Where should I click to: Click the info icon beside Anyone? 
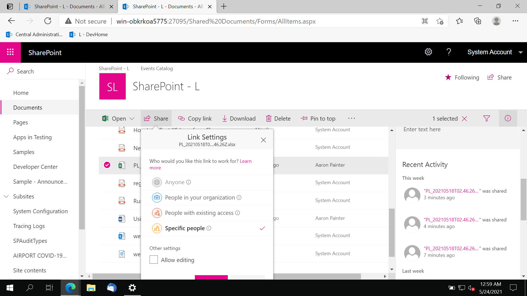189,182
